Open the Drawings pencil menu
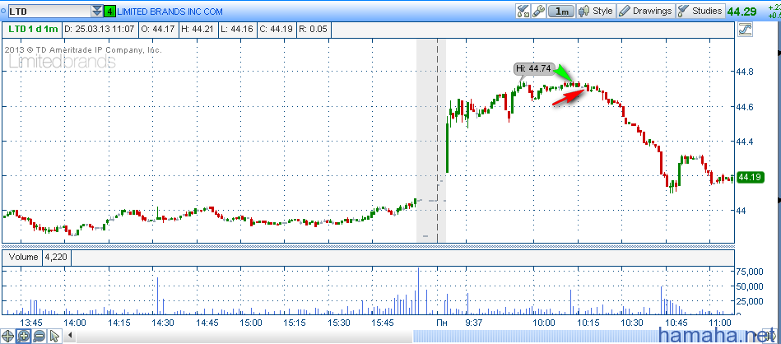 coord(646,11)
